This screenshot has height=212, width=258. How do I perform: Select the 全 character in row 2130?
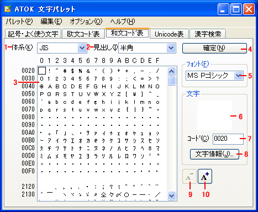pyautogui.click(x=103, y=194)
